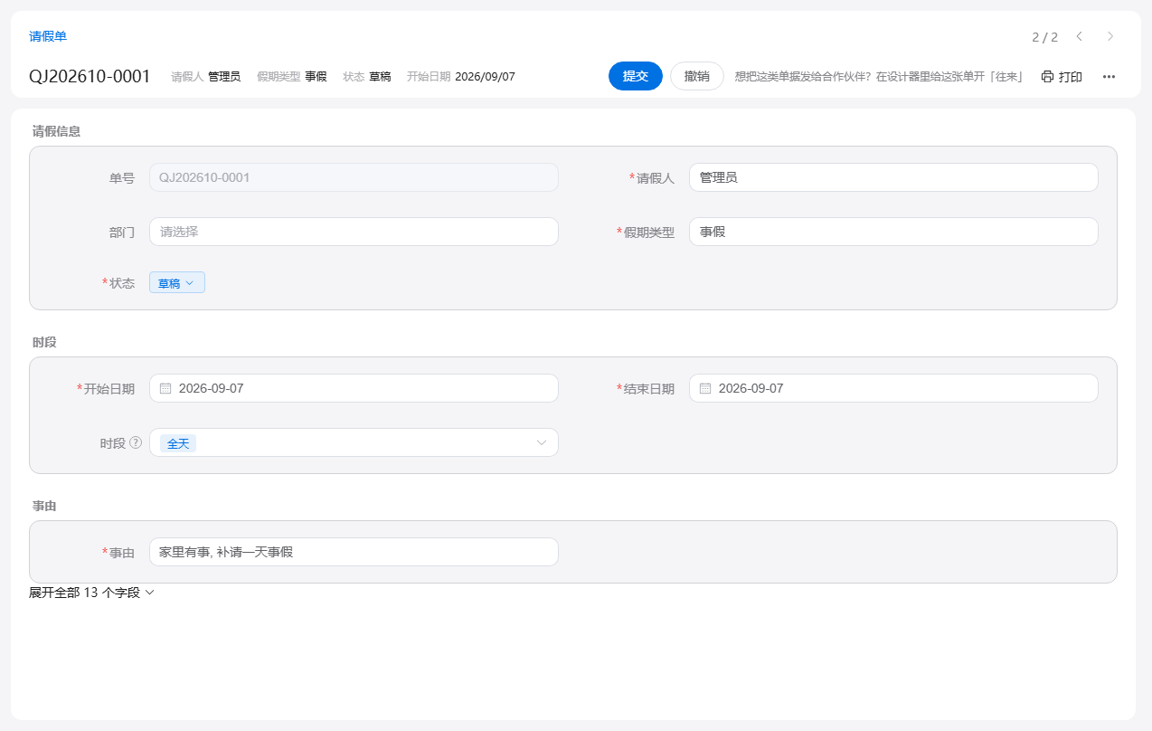The width and height of the screenshot is (1152, 731).
Task: Open the 状态 草稿 tag dropdown
Action: point(177,283)
